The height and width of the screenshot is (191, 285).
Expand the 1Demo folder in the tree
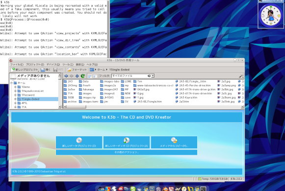coord(15,87)
